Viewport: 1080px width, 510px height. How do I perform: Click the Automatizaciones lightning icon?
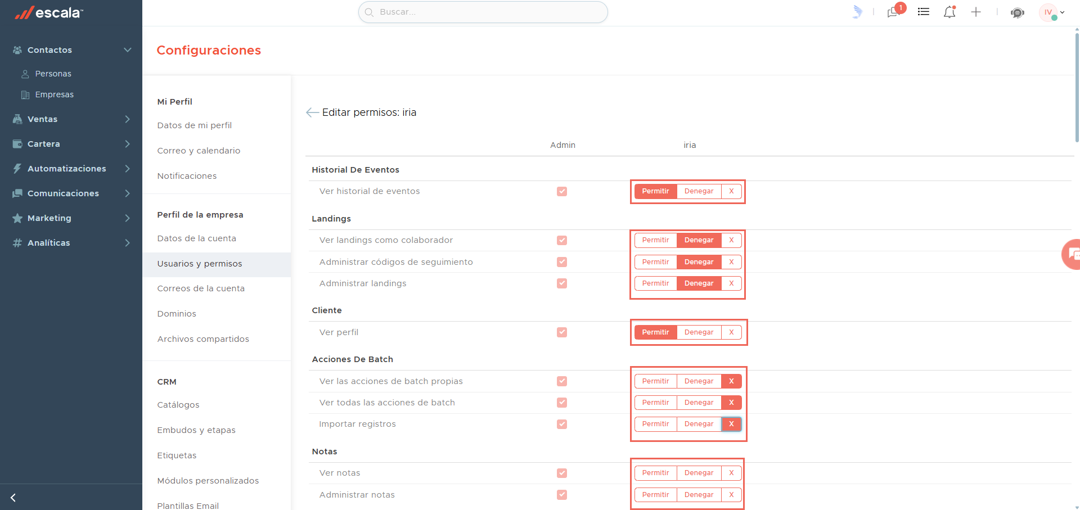point(17,169)
